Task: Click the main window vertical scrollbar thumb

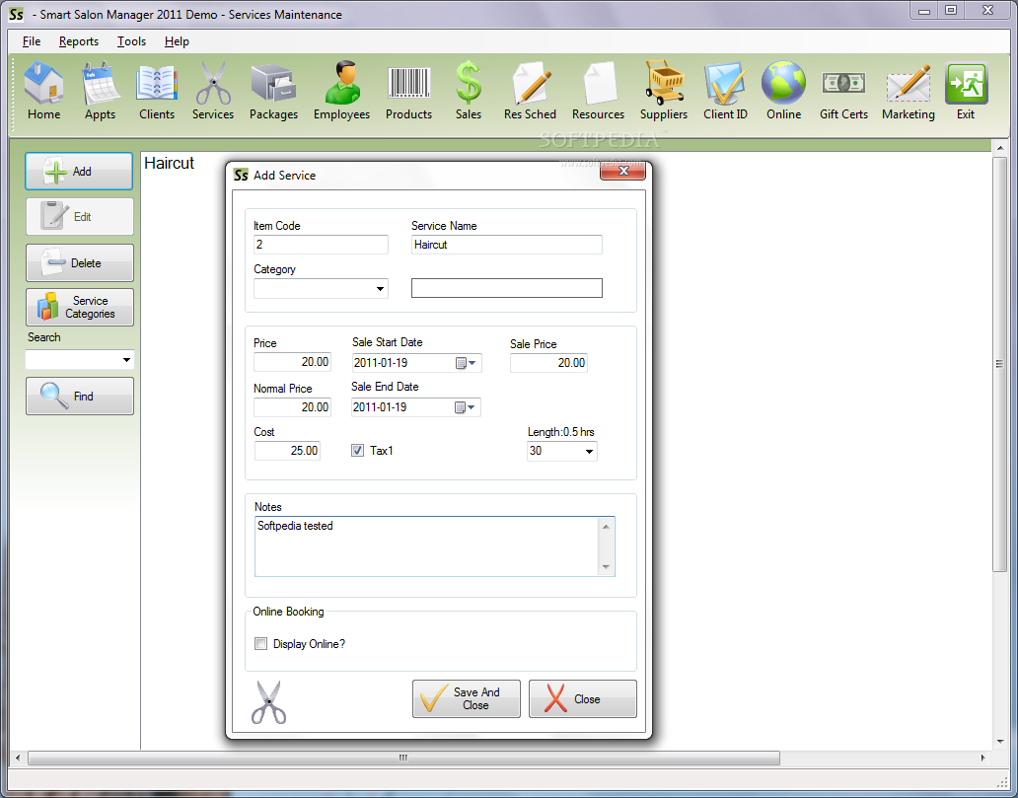Action: [1000, 364]
